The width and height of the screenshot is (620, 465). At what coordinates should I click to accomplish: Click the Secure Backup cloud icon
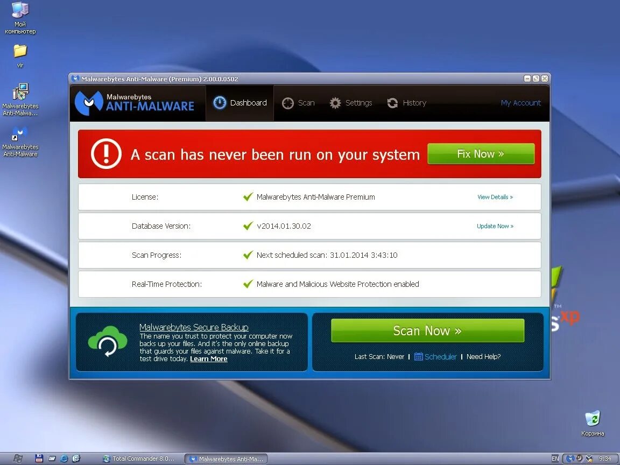pos(108,341)
